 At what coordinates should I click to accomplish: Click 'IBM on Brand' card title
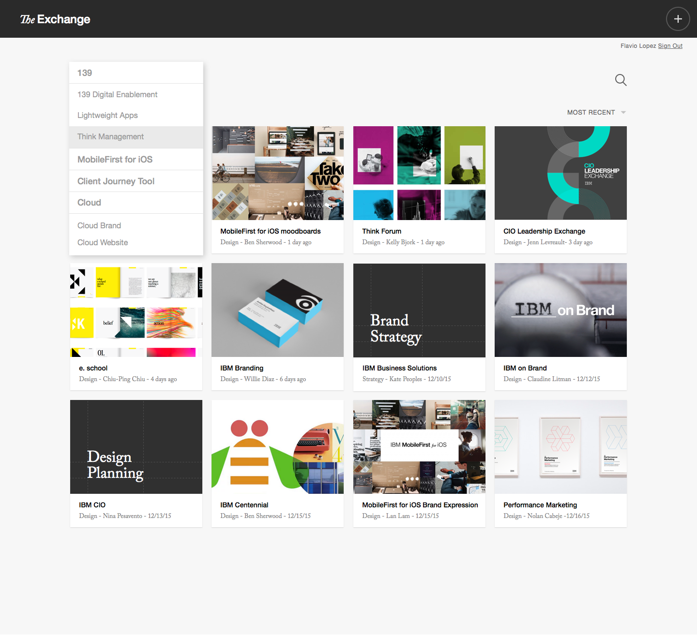point(525,368)
